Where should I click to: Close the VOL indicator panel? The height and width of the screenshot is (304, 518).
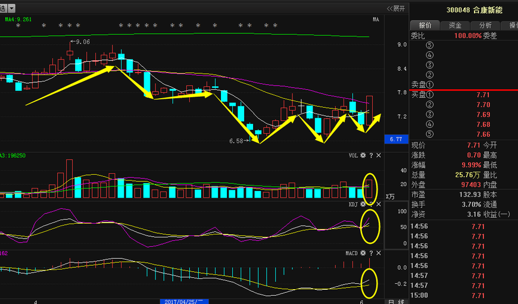(379, 155)
